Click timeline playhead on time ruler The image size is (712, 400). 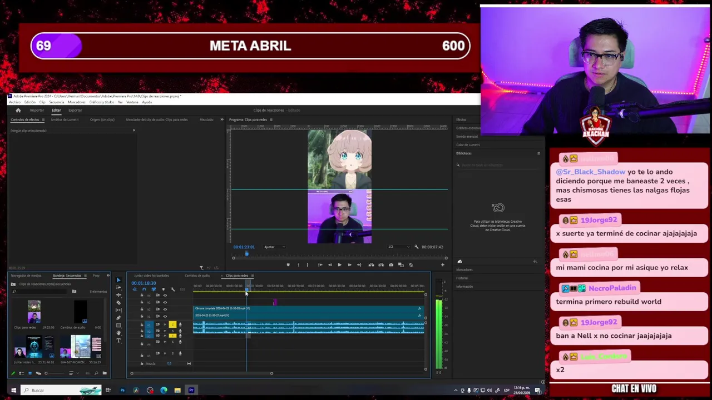(x=246, y=289)
